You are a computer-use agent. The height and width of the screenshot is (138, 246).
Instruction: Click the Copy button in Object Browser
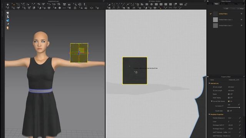pyautogui.click(x=233, y=8)
